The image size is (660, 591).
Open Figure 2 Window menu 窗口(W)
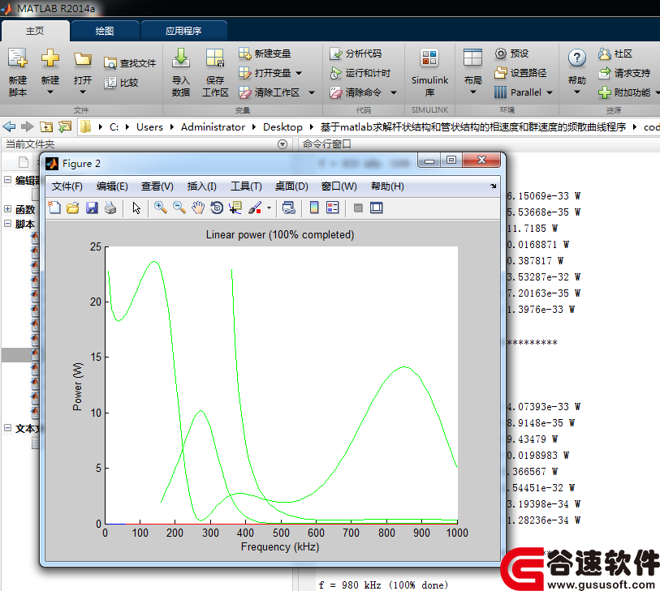pyautogui.click(x=339, y=186)
